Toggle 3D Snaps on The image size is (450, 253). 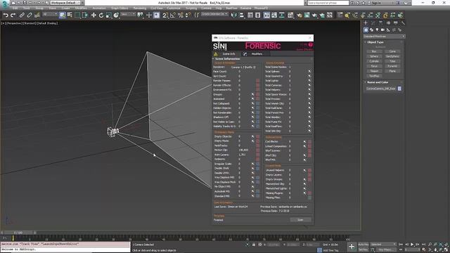tap(165, 15)
